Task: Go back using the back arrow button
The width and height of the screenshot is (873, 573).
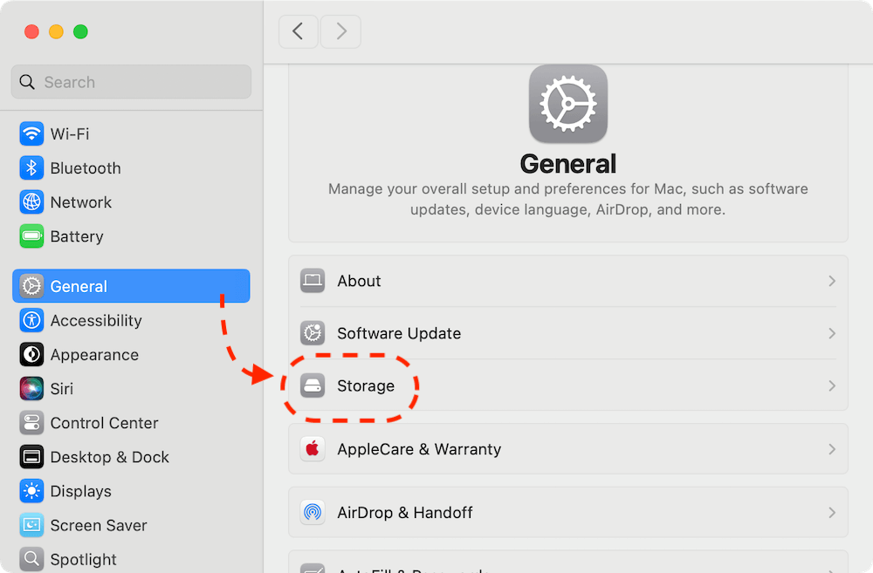Action: [x=299, y=31]
